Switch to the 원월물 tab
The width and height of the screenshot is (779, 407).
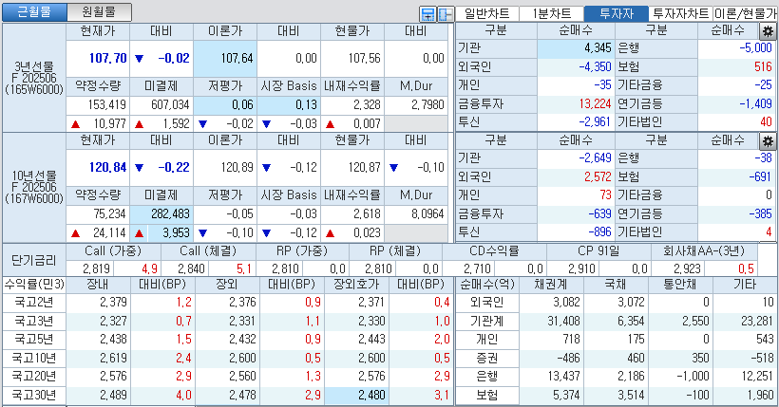coord(99,12)
